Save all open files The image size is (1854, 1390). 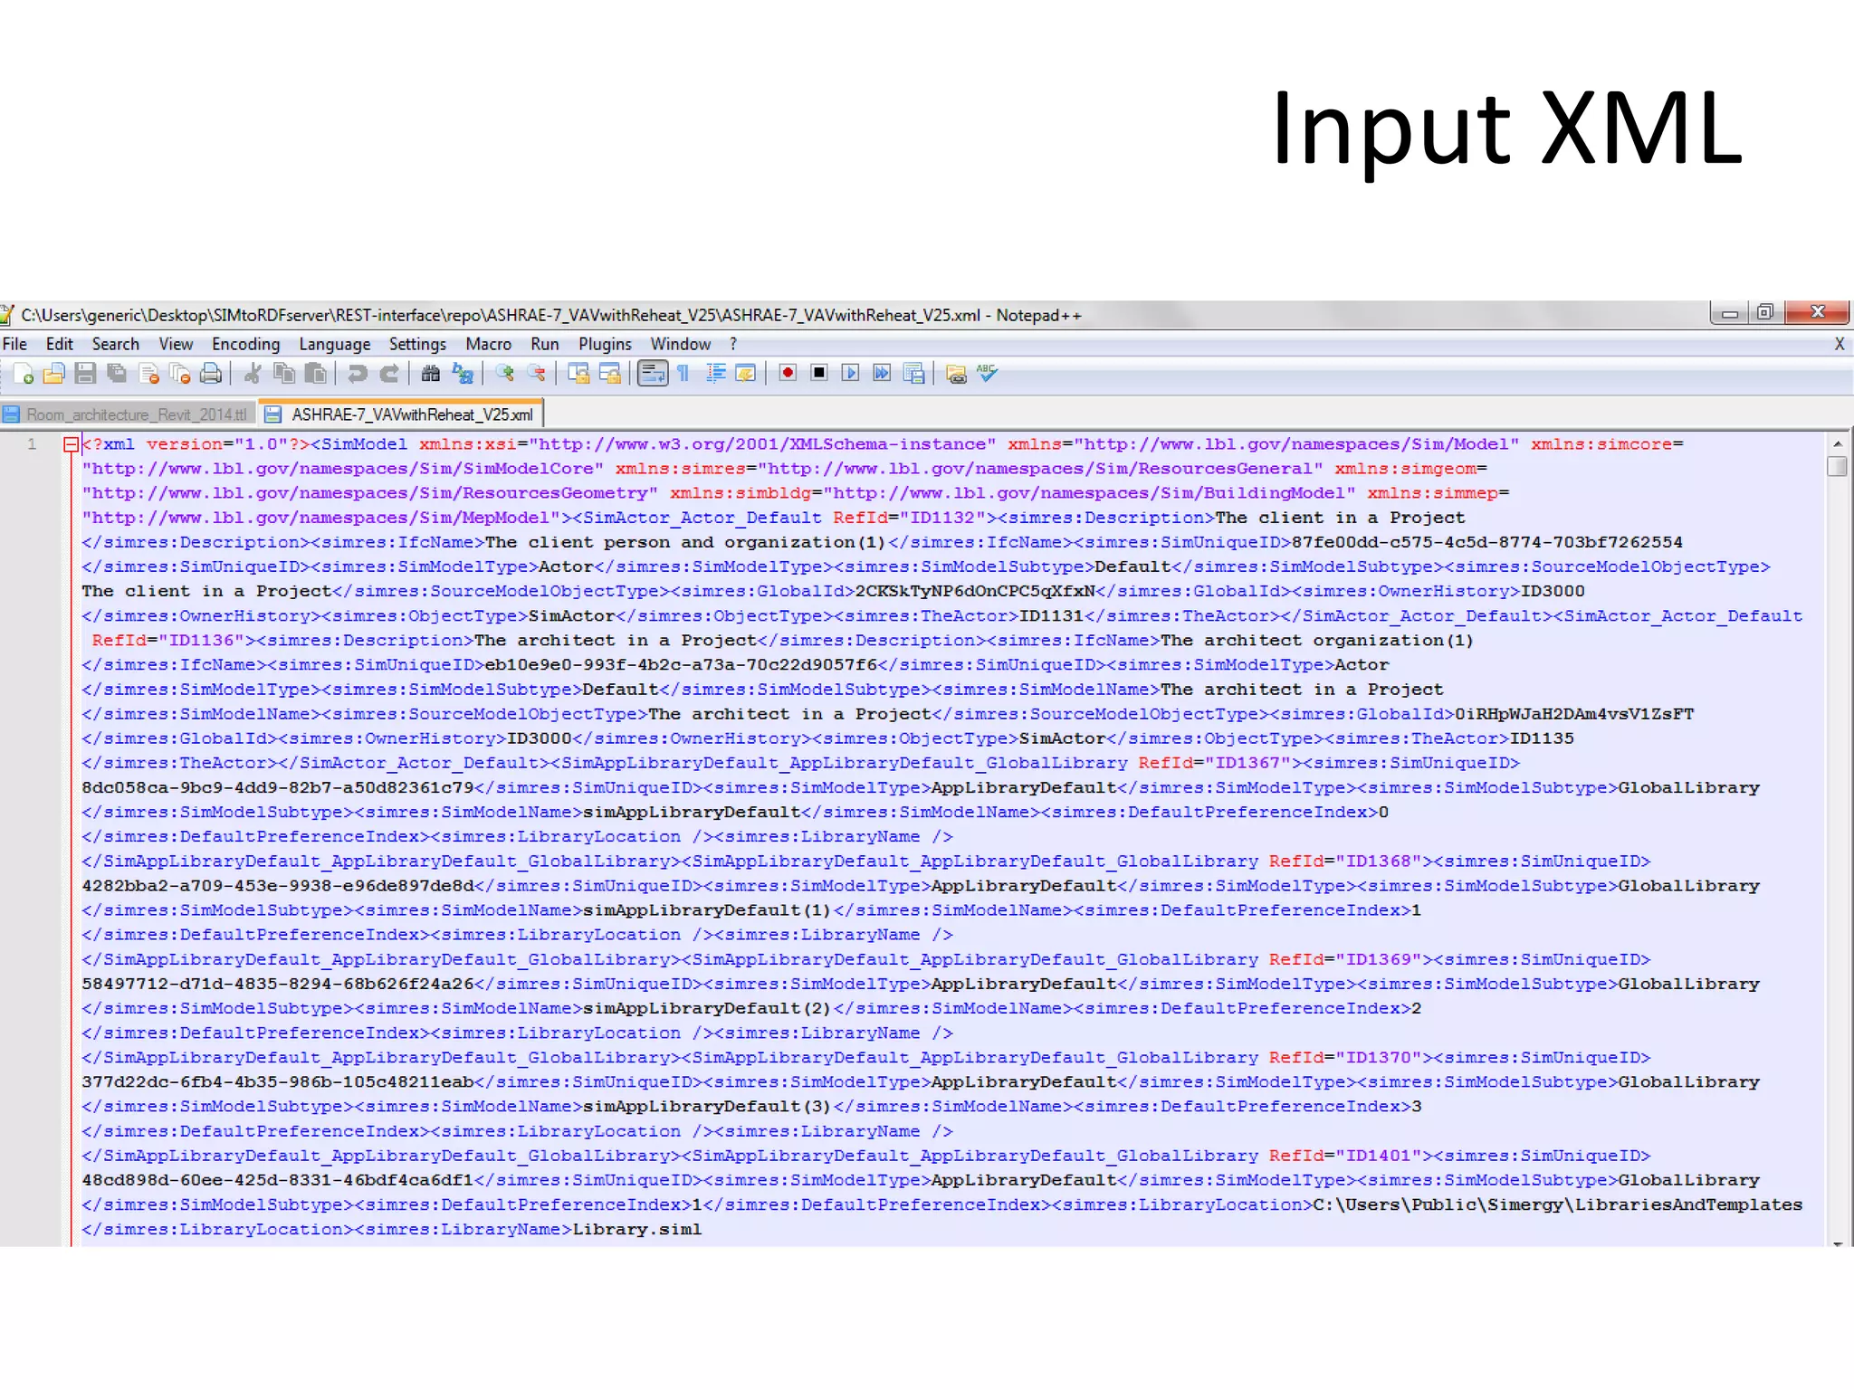[x=117, y=373]
